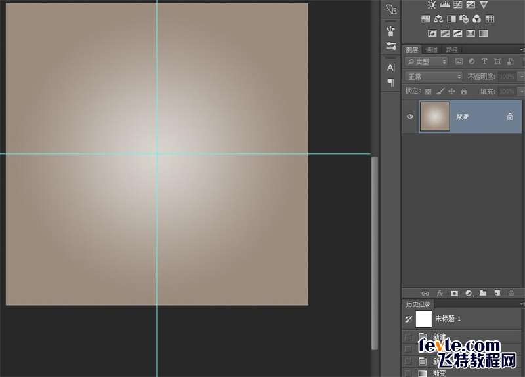This screenshot has height=377, width=525.
Task: Switch to the 通道 tab
Action: click(432, 50)
